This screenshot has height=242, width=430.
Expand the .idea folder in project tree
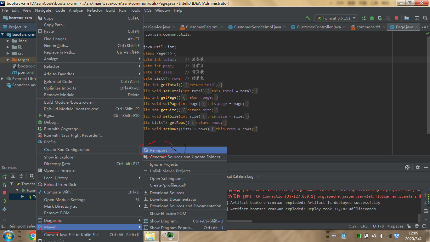[8, 41]
